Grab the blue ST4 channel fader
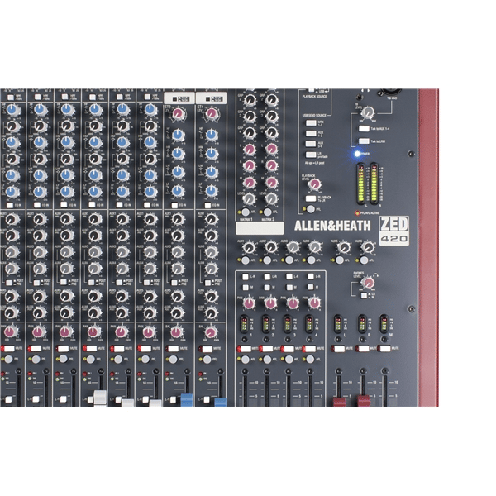Screen dimensions: 496x496 [221, 402]
